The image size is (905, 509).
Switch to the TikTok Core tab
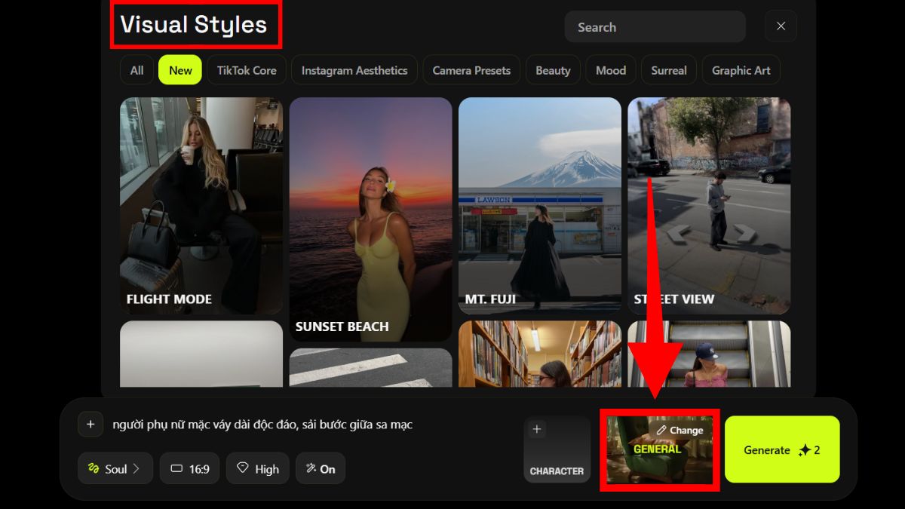tap(247, 70)
